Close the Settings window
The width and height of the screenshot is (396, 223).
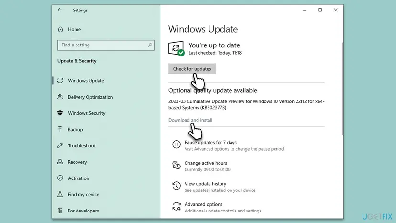335,10
